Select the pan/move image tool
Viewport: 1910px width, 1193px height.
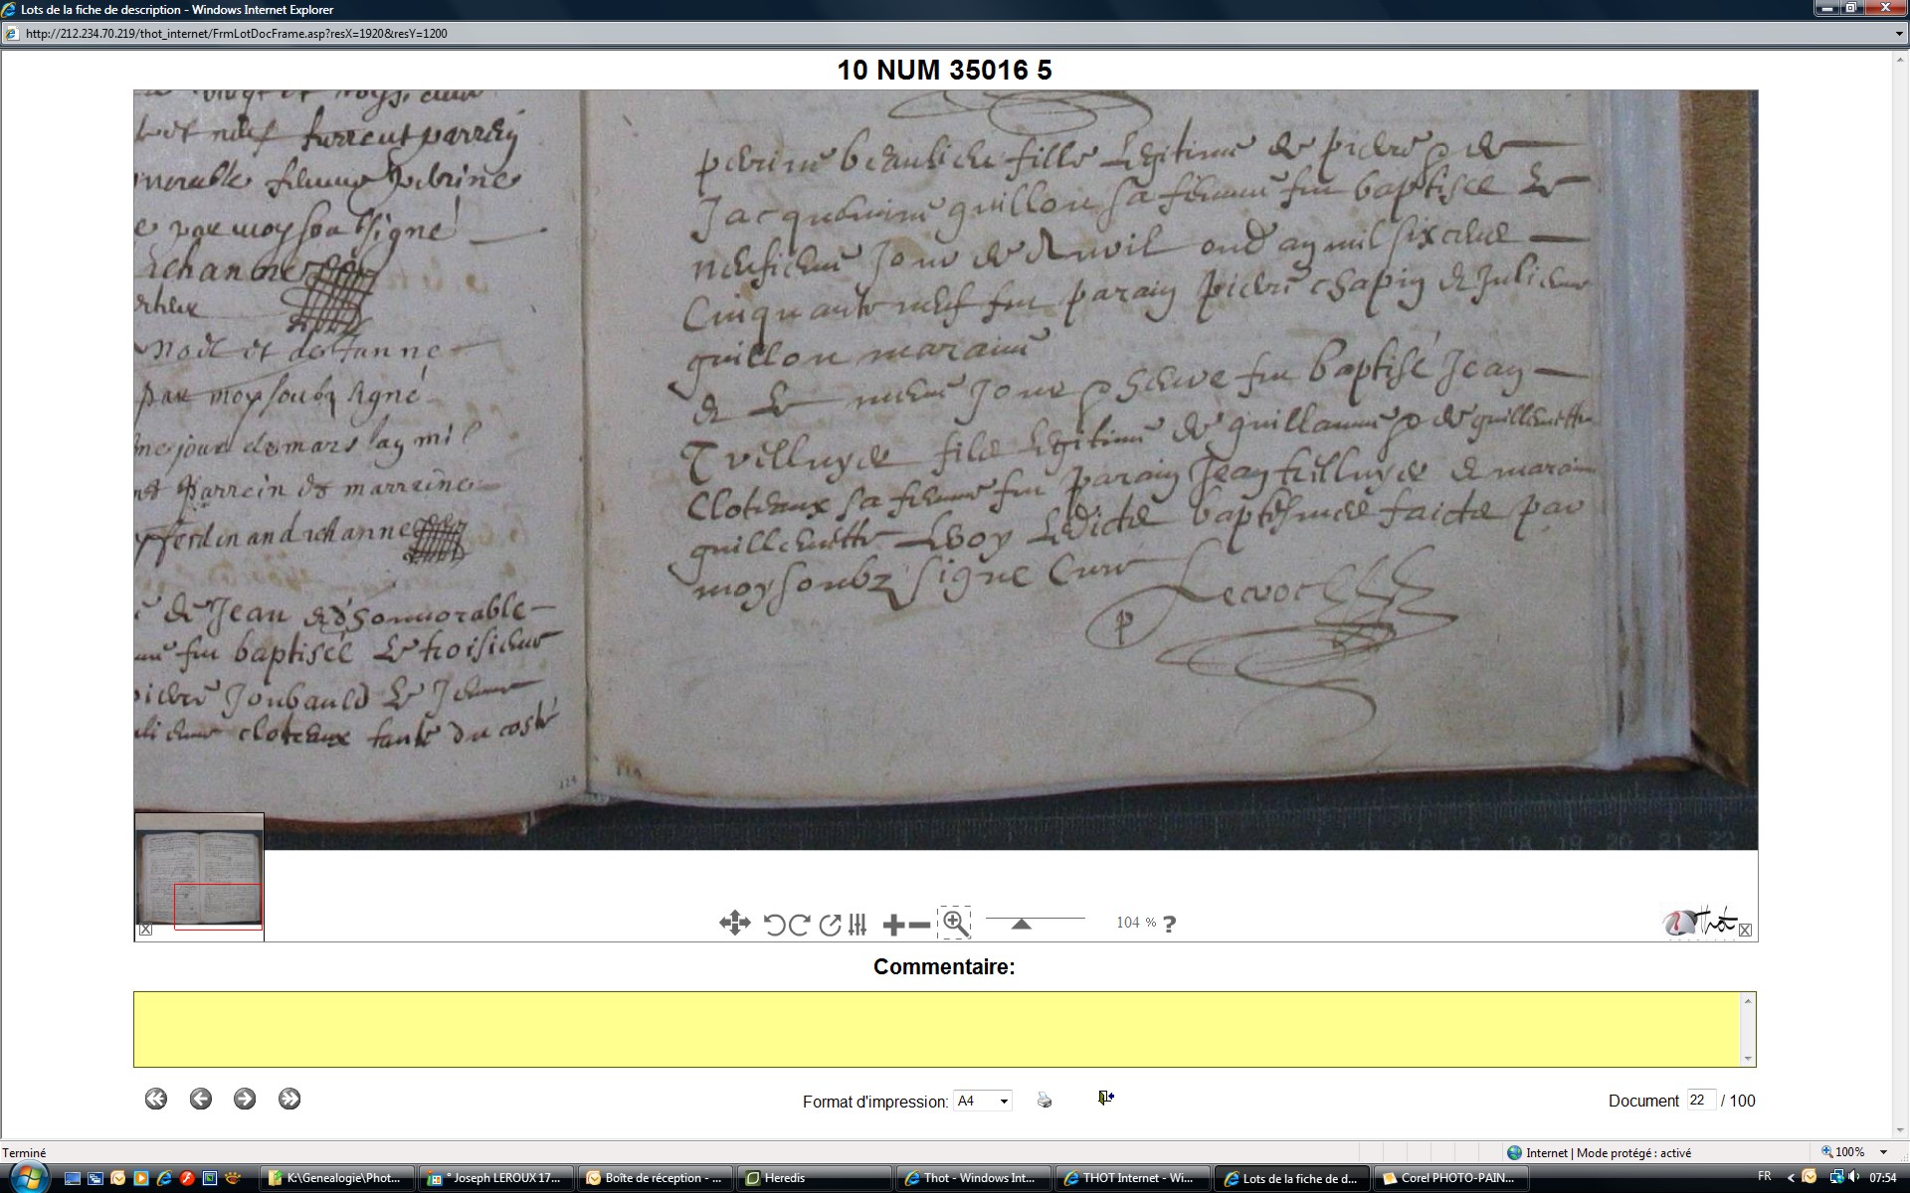click(734, 924)
